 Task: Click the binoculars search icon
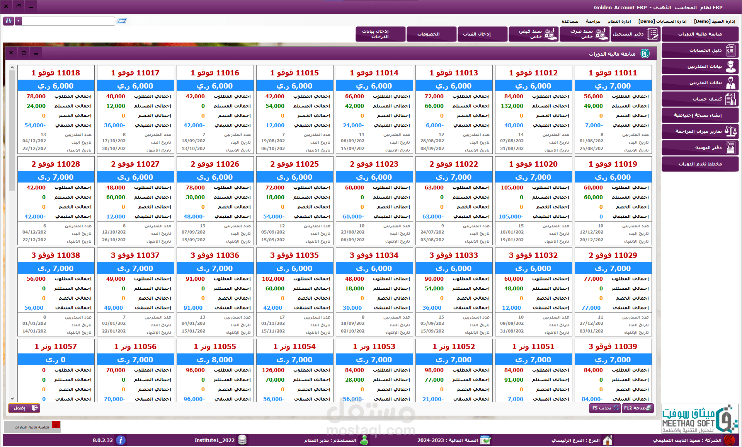(x=8, y=21)
